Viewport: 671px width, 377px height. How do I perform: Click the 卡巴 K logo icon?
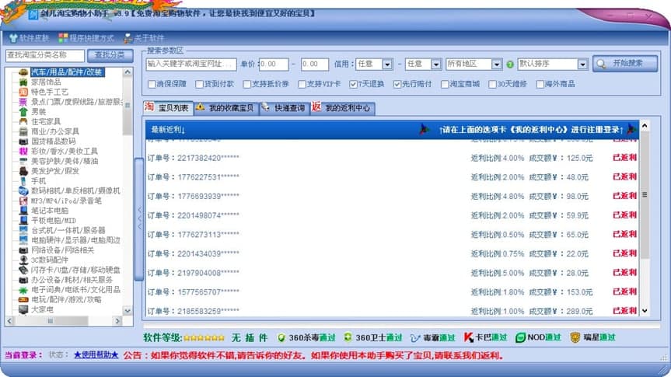(469, 337)
